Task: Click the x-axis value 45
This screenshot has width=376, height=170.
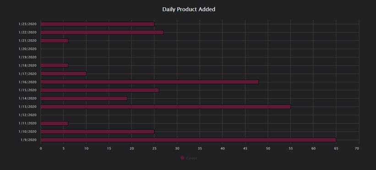Action: click(245, 149)
